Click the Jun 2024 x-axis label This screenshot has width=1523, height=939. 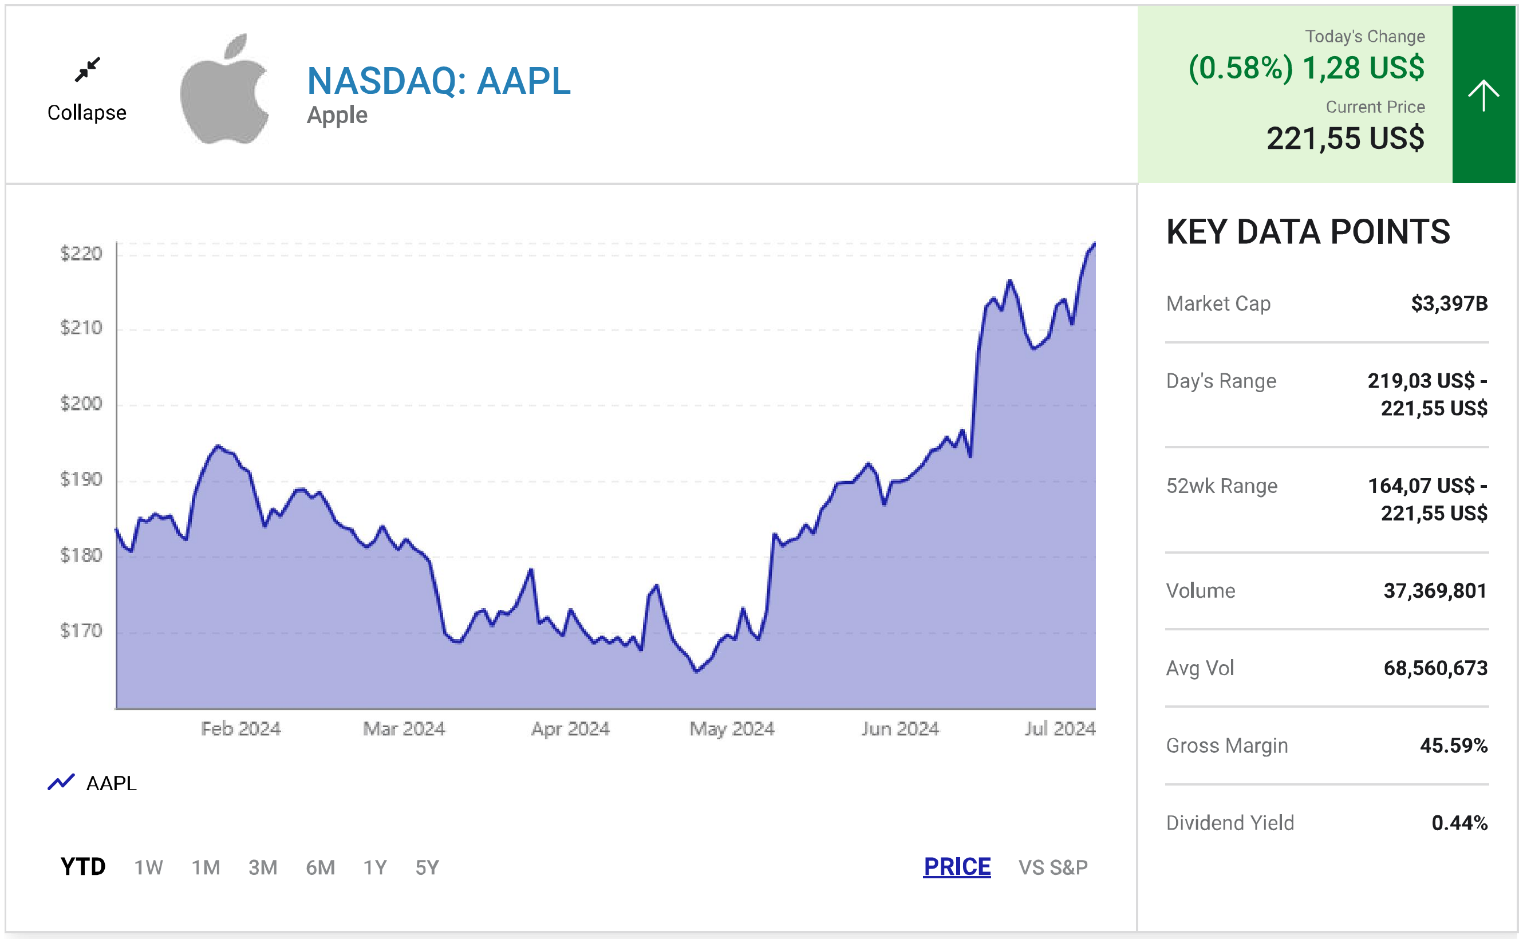pos(900,728)
